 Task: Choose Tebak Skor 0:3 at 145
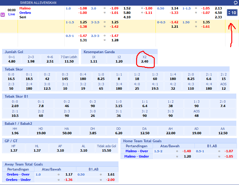65,79
